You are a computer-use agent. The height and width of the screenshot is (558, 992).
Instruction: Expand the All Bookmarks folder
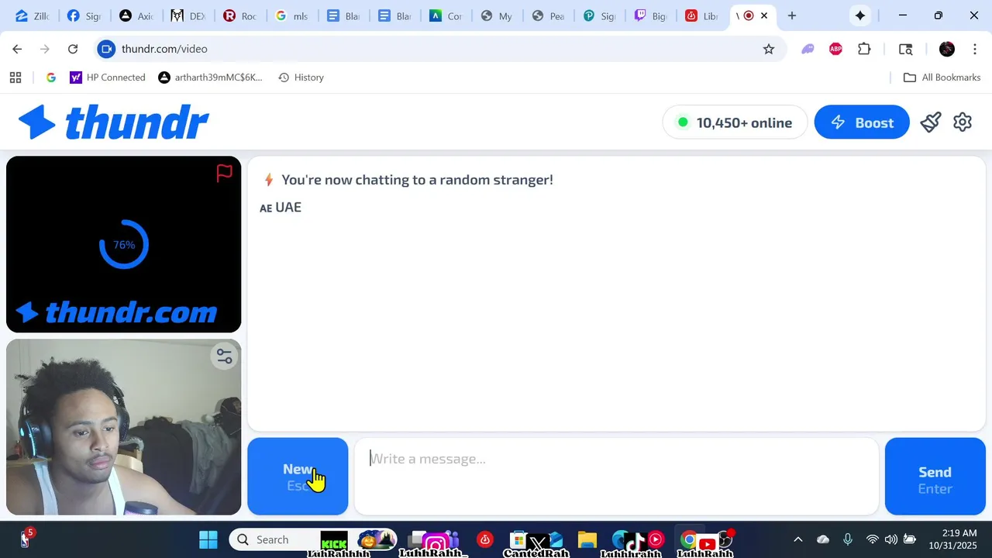pyautogui.click(x=942, y=77)
